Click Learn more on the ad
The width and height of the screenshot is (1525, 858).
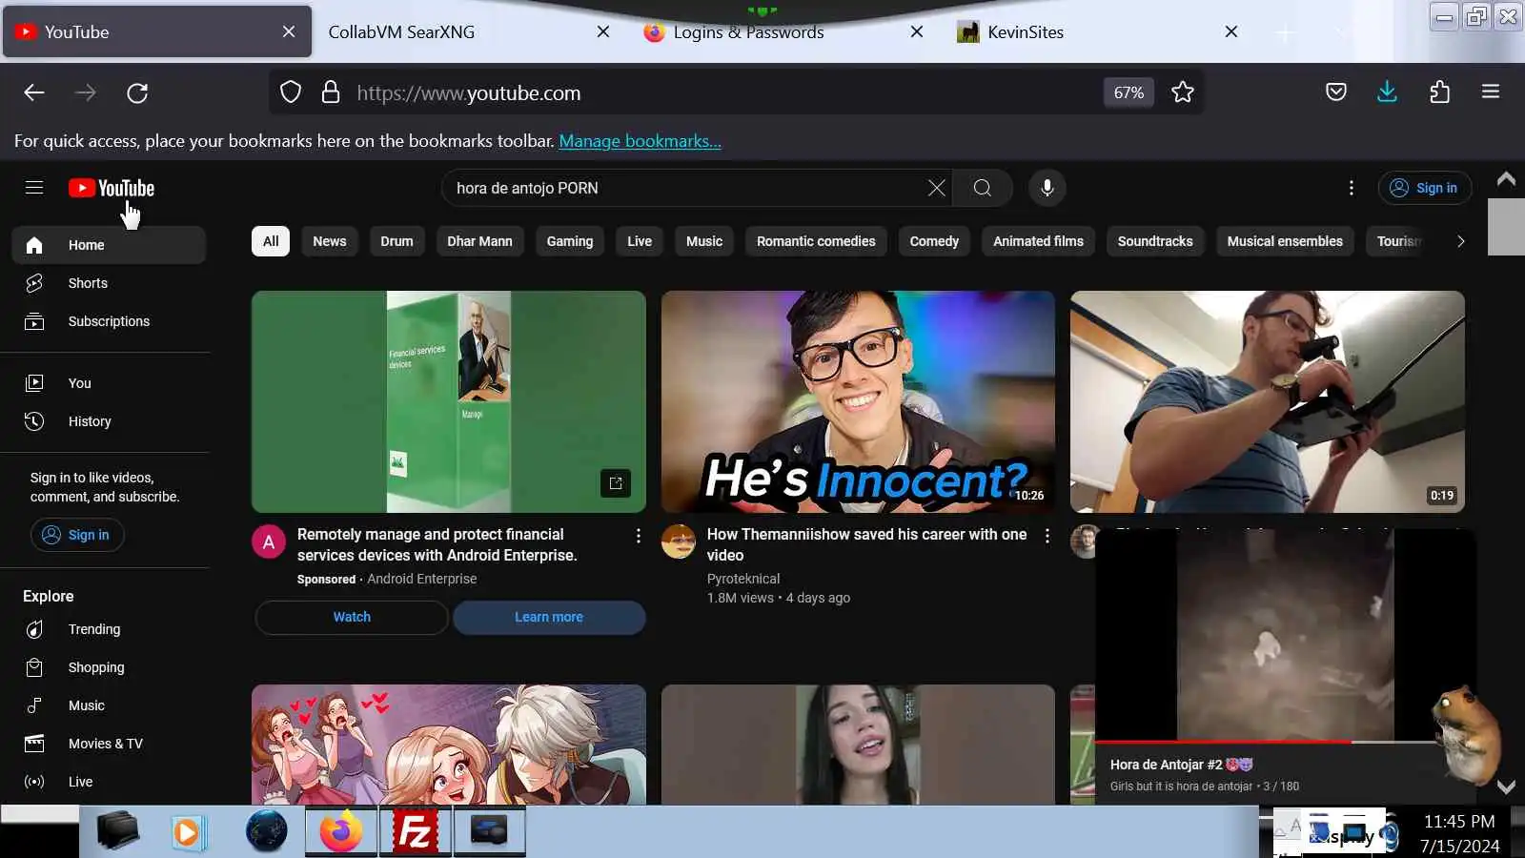point(549,617)
